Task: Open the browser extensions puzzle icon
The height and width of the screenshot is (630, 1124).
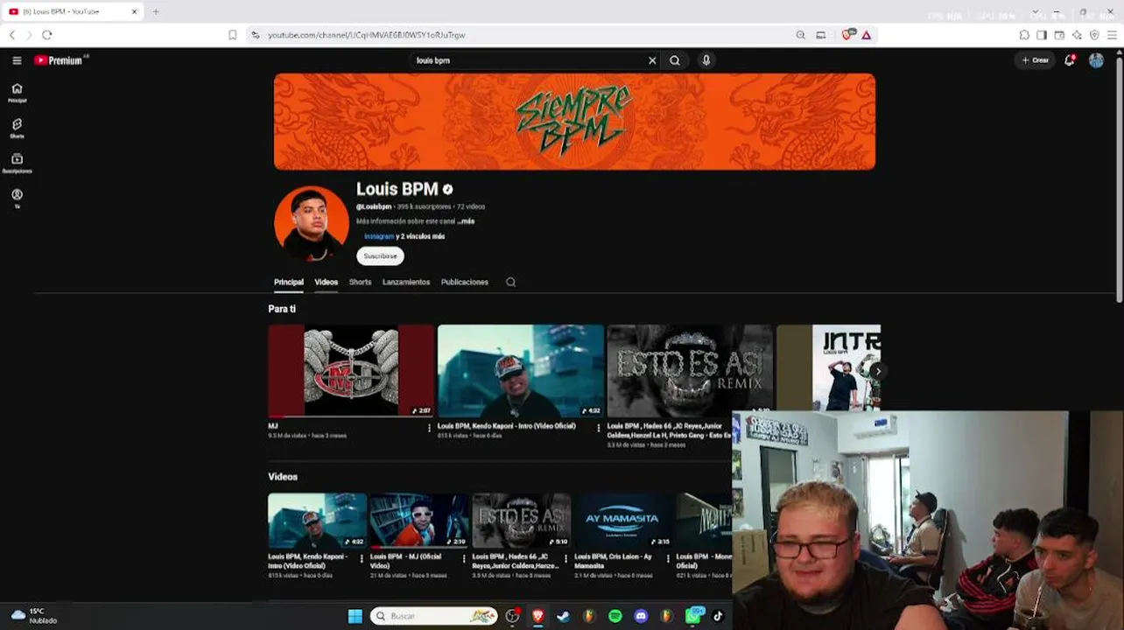Action: [1024, 35]
